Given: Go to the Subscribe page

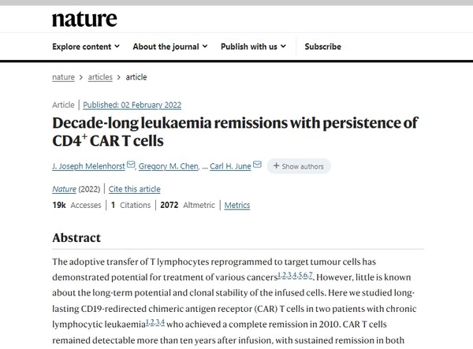Looking at the screenshot, I should click(322, 46).
